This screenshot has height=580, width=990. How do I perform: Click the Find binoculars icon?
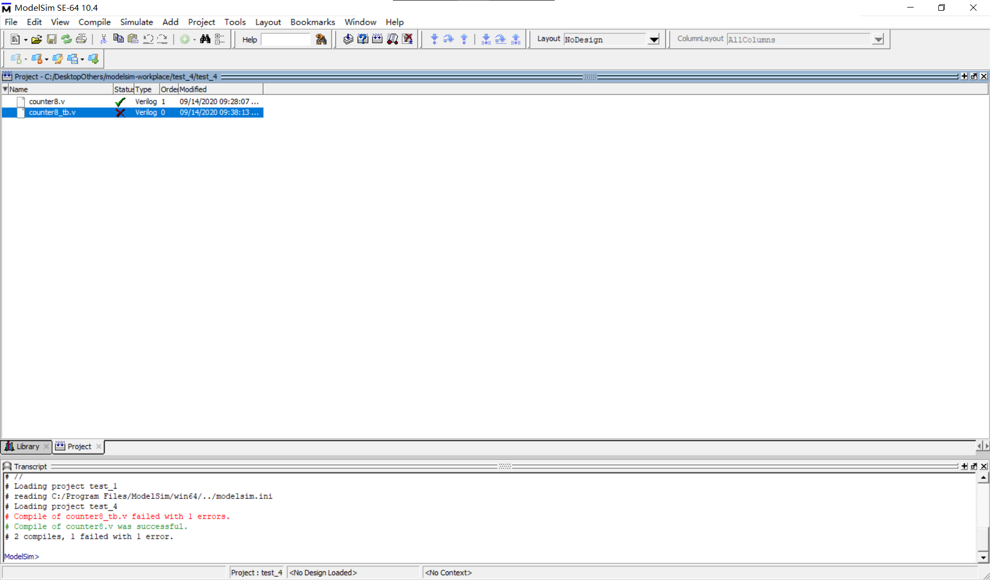(205, 39)
